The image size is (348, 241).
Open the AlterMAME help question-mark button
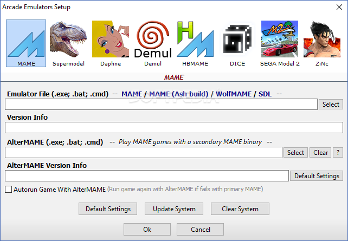(338, 153)
